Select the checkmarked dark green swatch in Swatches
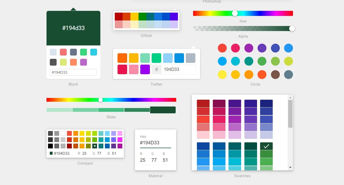Viewport: 344px width, 185px height. tap(266, 146)
